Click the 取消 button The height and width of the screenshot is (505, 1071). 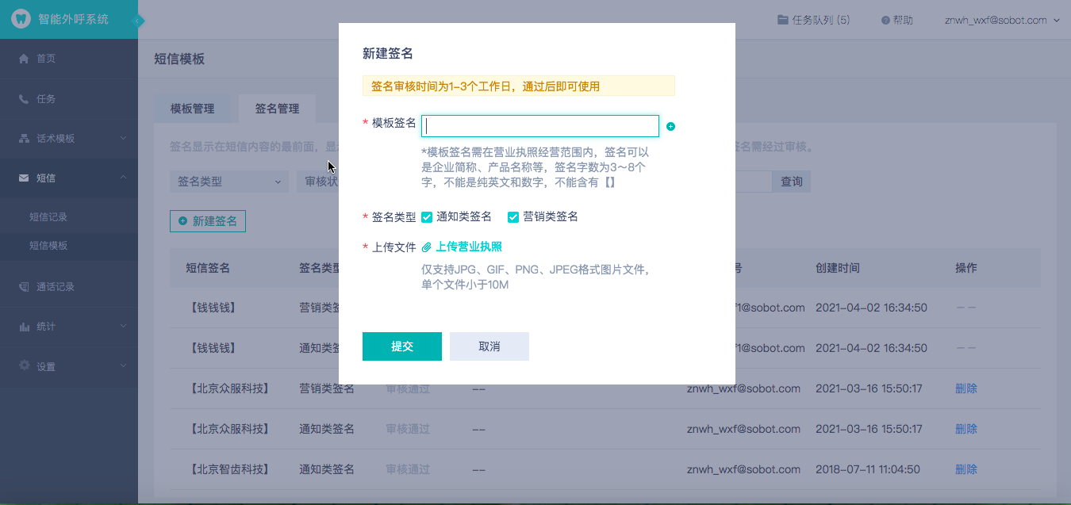pos(489,346)
